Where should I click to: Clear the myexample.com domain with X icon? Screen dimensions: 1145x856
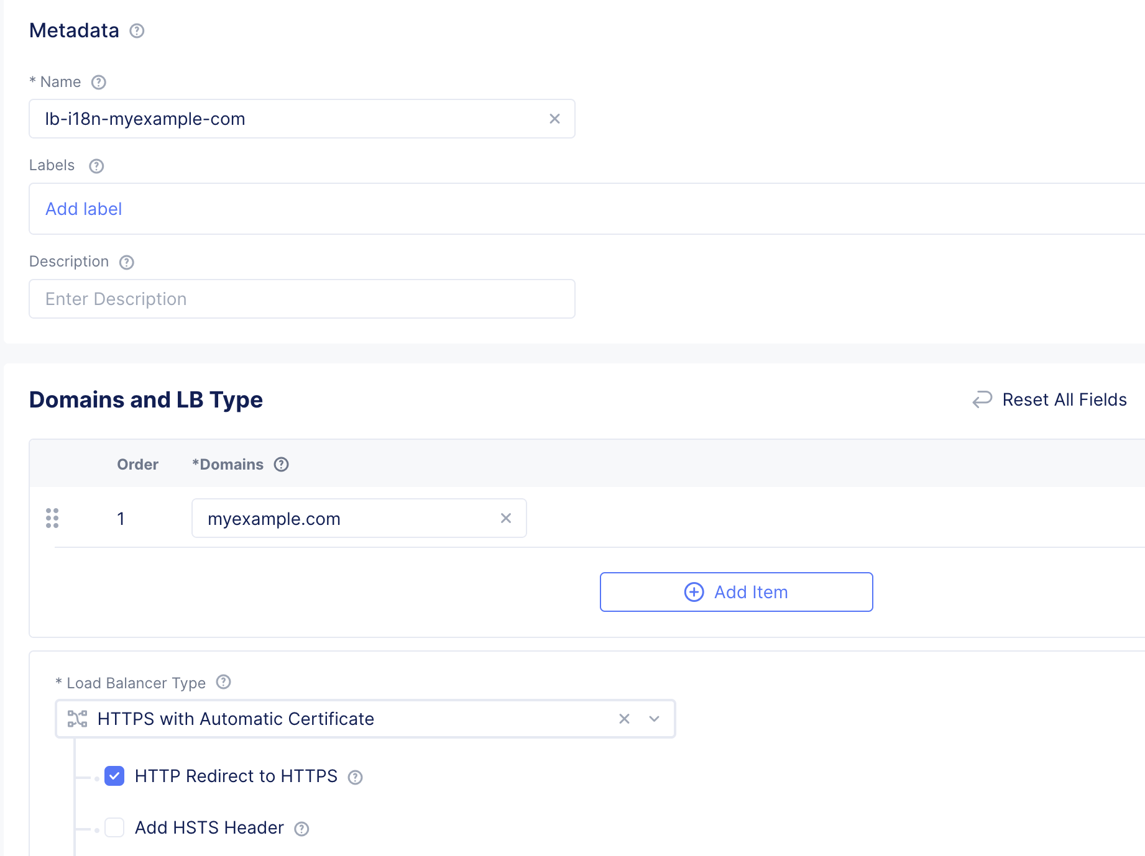click(506, 518)
